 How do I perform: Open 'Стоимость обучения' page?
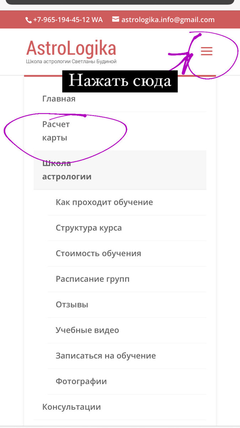(98, 253)
